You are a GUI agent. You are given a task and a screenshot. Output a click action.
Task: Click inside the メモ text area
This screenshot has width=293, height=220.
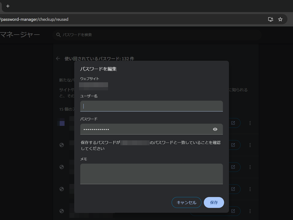point(151,174)
